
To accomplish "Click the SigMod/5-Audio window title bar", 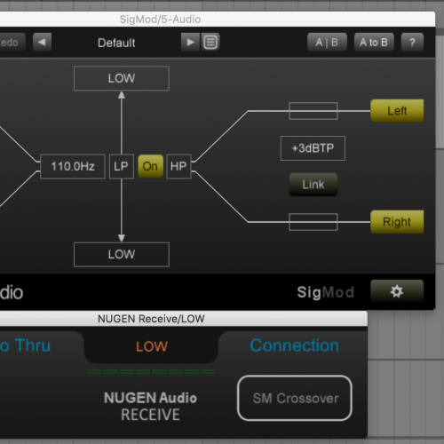I will pos(218,20).
